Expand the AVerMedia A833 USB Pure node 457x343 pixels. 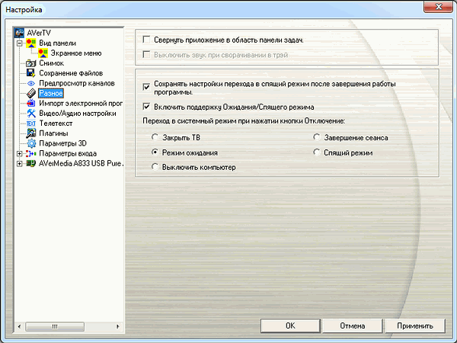[19, 164]
